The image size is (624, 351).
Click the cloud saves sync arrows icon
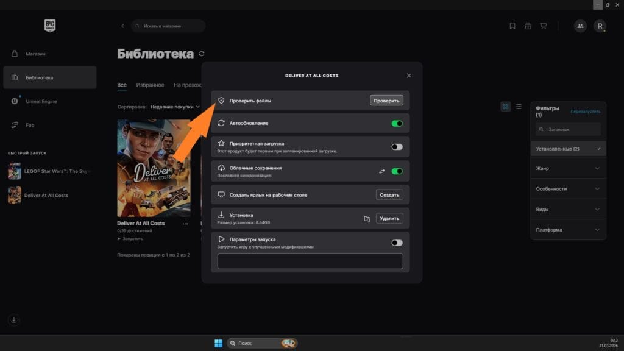381,171
